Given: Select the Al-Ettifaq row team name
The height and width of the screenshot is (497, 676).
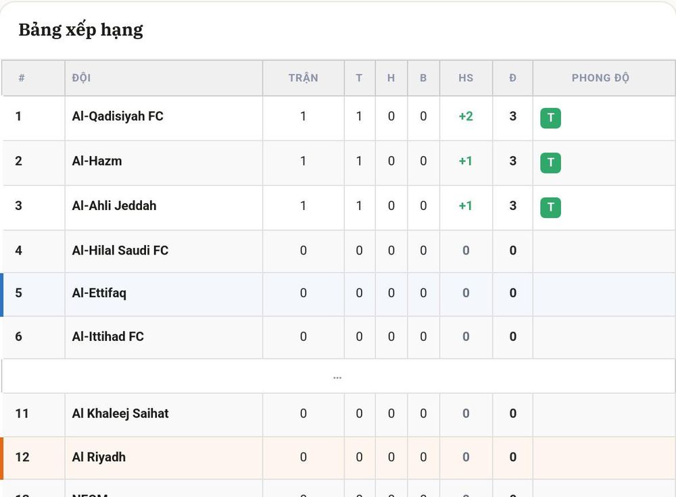Looking at the screenshot, I should [99, 293].
